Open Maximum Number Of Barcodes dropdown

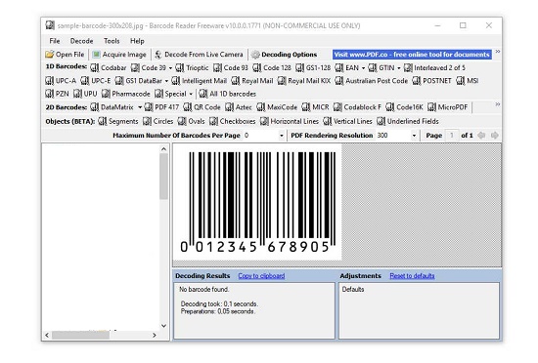pyautogui.click(x=282, y=136)
